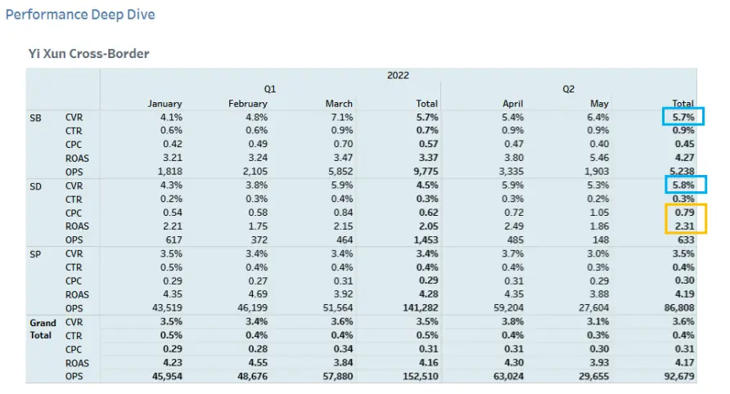Screen dimensions: 730x394
Task: Select the March column header
Action: point(339,104)
